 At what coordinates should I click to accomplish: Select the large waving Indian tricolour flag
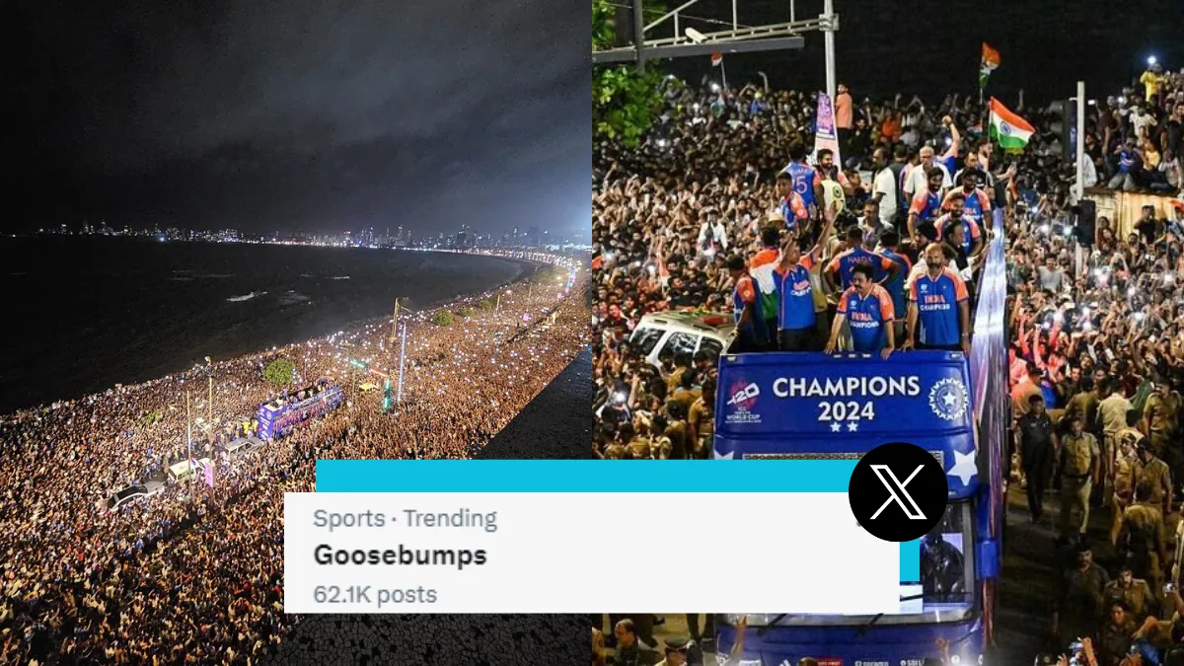coord(1010,123)
